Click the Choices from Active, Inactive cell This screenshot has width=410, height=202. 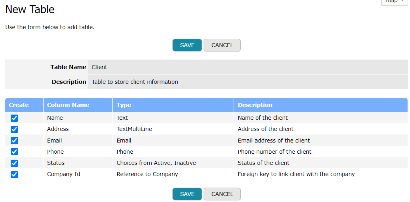(x=173, y=163)
